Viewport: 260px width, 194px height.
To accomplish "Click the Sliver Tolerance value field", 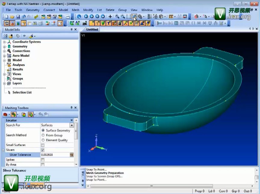I will tap(55, 155).
